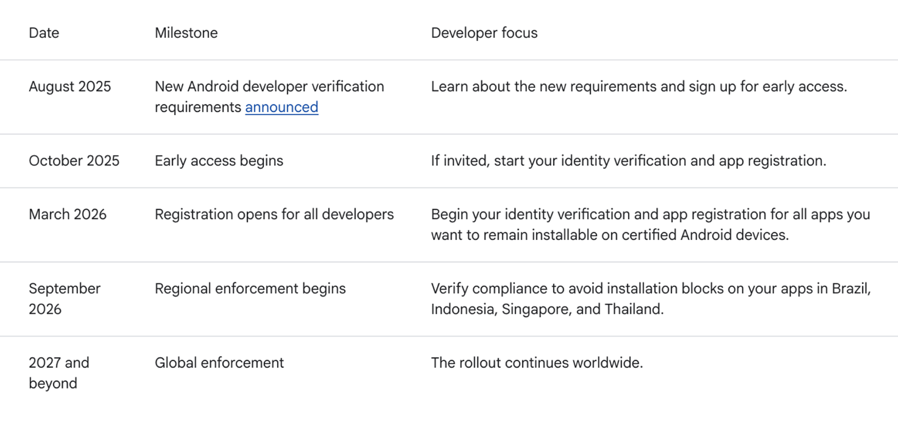The width and height of the screenshot is (898, 431).
Task: Click 'New Android developer verification' milestone text
Action: [269, 87]
